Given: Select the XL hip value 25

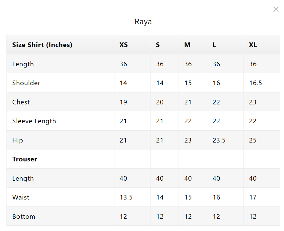Looking at the screenshot, I should tap(253, 140).
